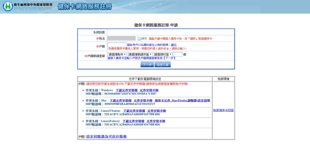Open the 請選擇鄉鎮市區 dropdown
This screenshot has width=310, height=157.
(x=140, y=55)
